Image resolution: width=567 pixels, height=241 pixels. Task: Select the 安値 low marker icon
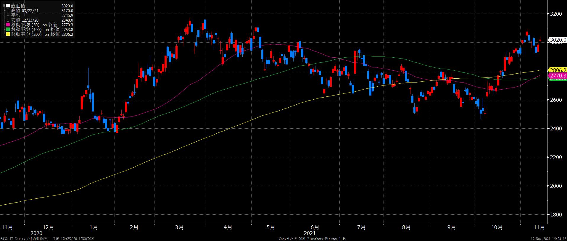pyautogui.click(x=8, y=20)
